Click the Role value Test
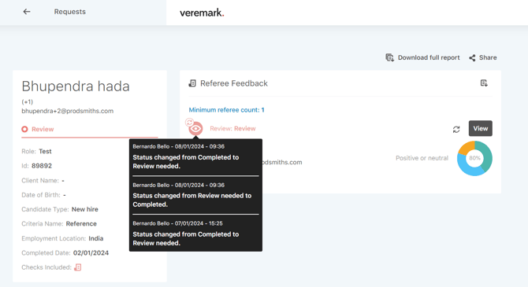Screen dimensions: 528x287 pos(45,151)
